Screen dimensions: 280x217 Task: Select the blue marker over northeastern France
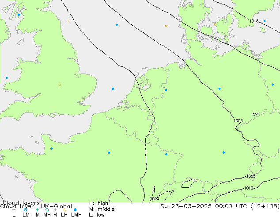pos(166,154)
